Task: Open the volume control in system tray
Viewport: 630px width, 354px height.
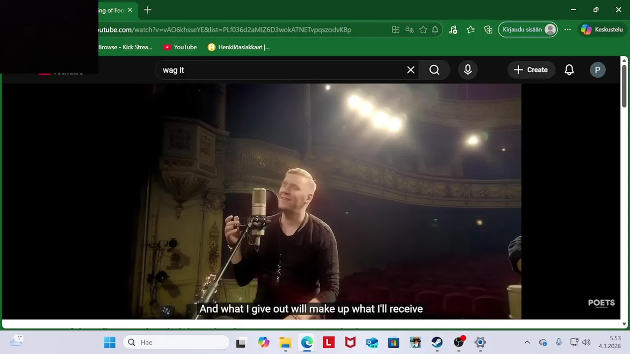Action: click(586, 342)
